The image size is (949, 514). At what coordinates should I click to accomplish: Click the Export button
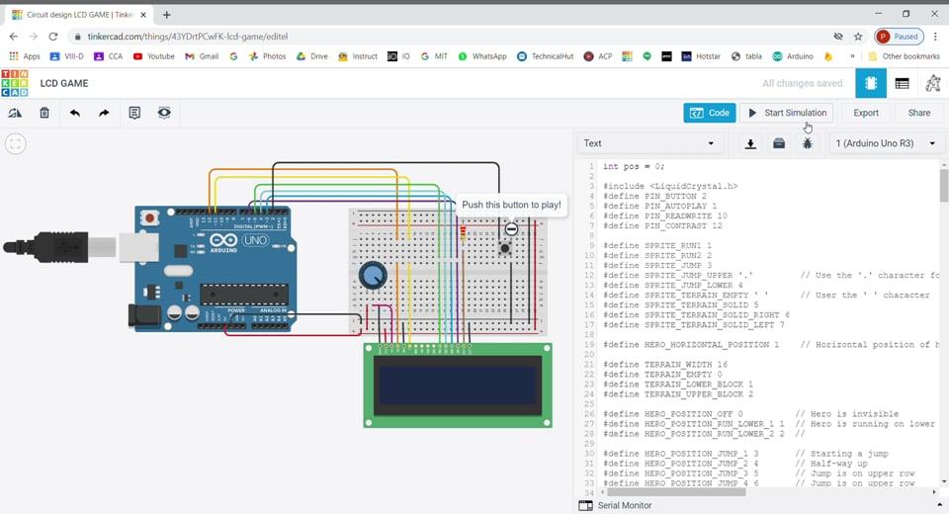point(865,113)
